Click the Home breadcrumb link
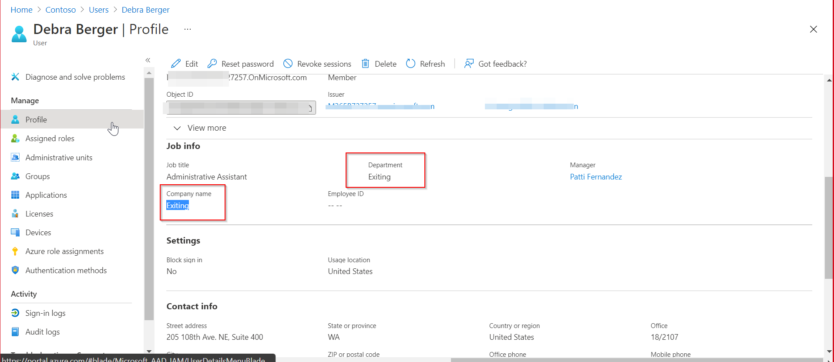This screenshot has width=834, height=362. tap(21, 10)
